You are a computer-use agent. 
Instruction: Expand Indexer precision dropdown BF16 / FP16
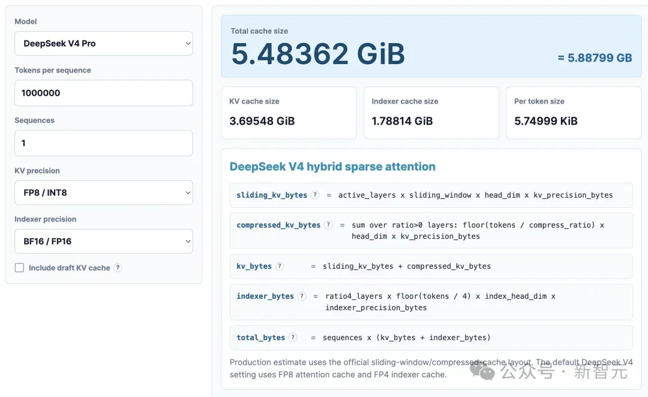pyautogui.click(x=104, y=241)
